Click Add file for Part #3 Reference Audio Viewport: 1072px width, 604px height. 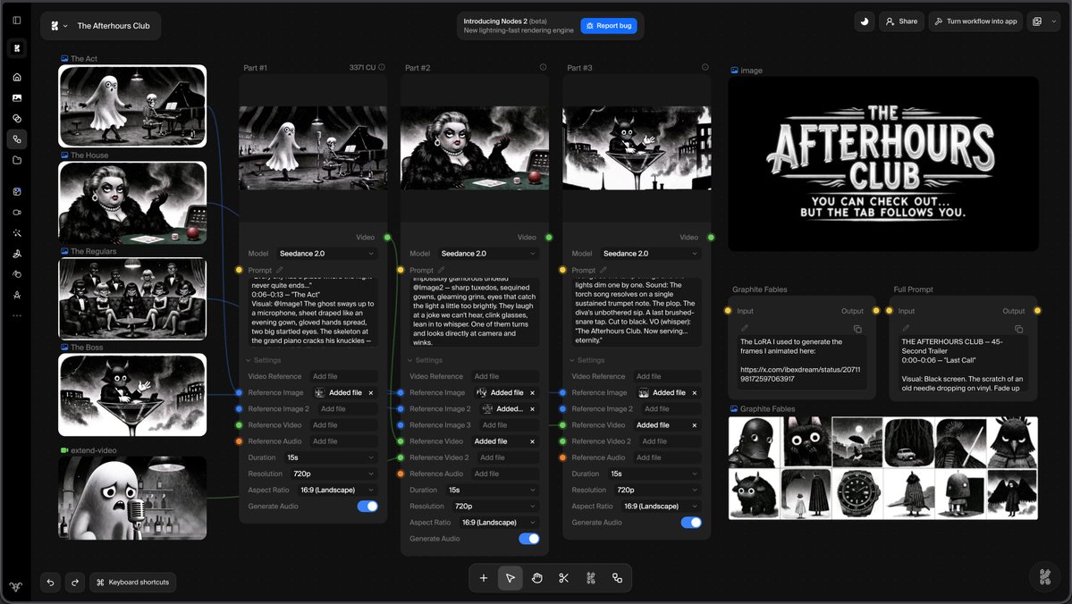(x=666, y=457)
